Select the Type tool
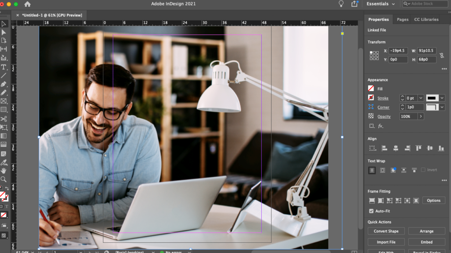The width and height of the screenshot is (451, 253). tap(4, 67)
